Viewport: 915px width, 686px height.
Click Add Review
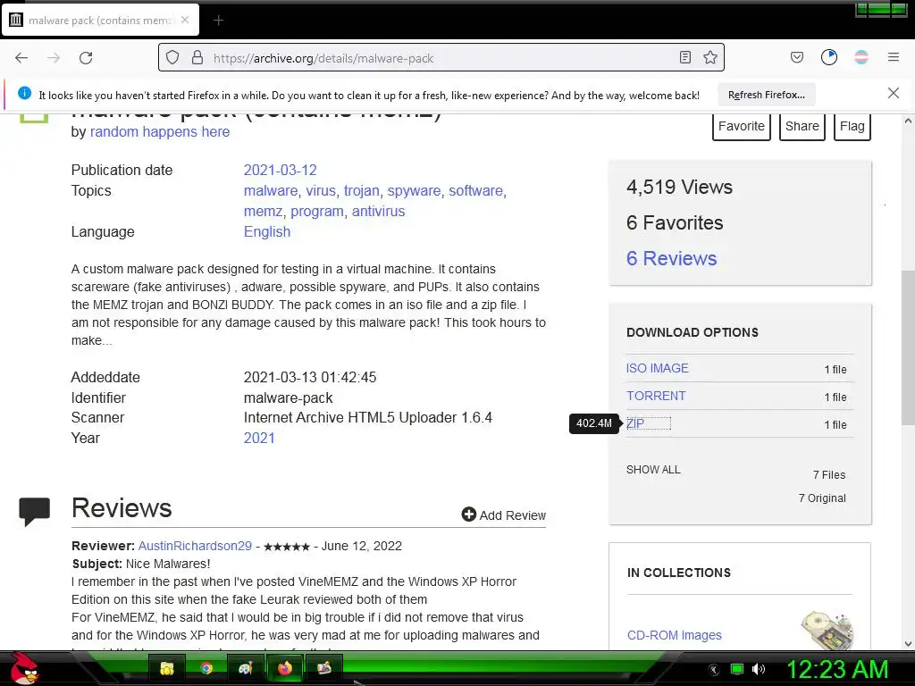(x=504, y=515)
